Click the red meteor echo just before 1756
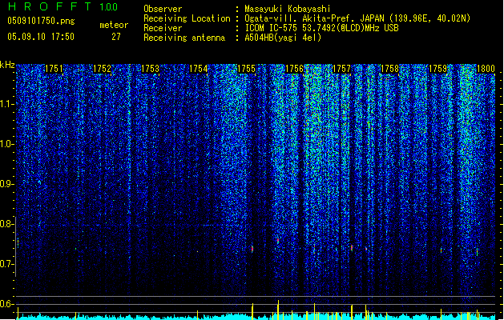504x320 pixels. pyautogui.click(x=278, y=240)
